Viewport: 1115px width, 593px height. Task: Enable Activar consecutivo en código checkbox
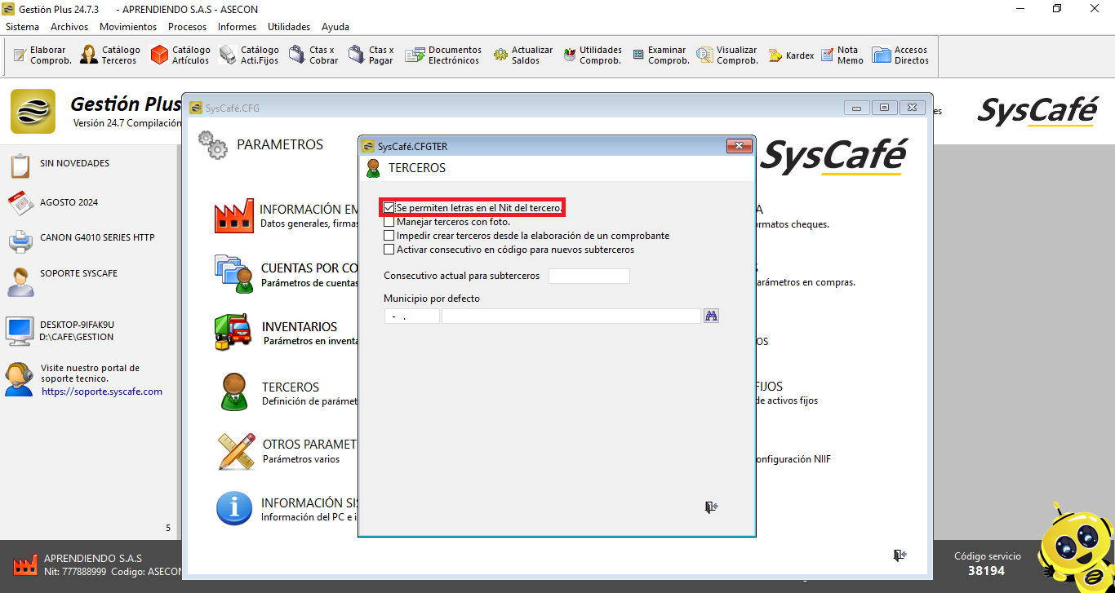click(389, 250)
